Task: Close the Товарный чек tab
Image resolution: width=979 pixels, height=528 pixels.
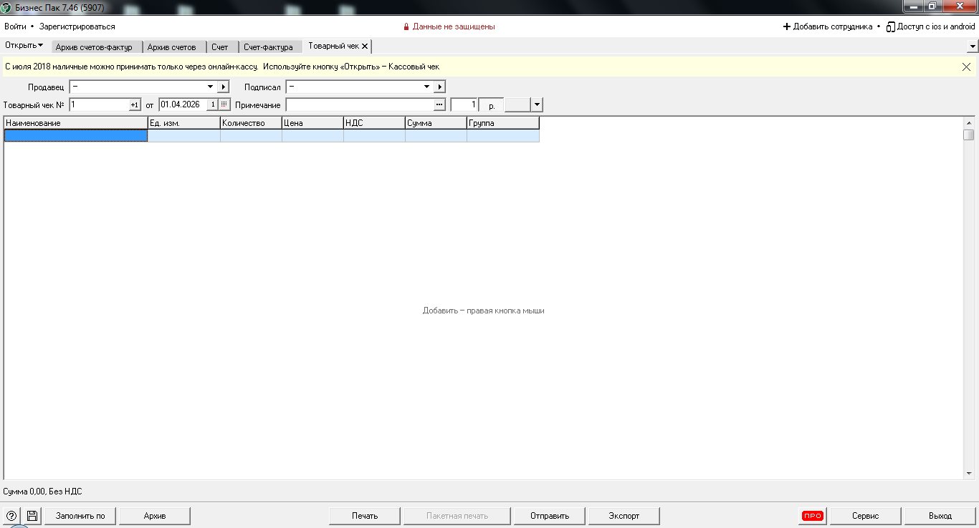Action: point(365,46)
